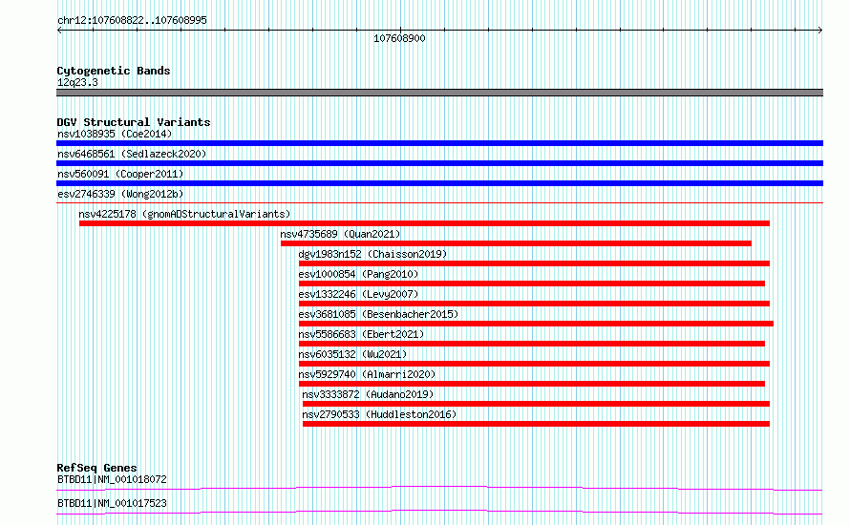This screenshot has height=525, width=850.
Task: Open variant esv1000854 (Pang2010) label
Action: pos(358,274)
